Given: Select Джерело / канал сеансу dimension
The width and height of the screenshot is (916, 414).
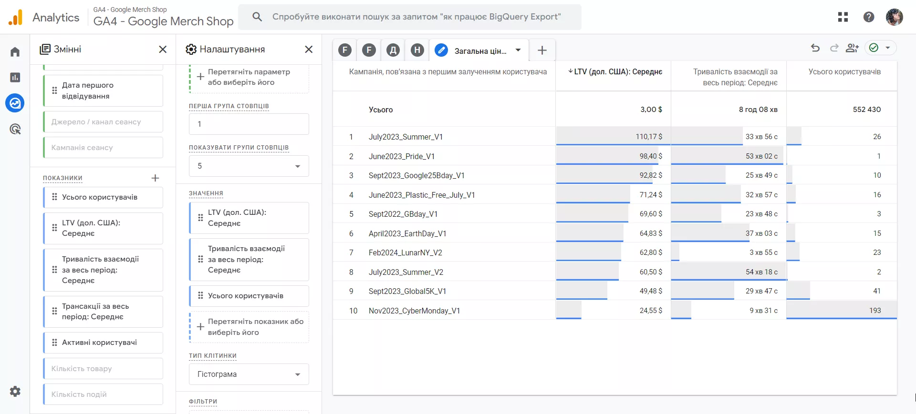Looking at the screenshot, I should coord(103,122).
